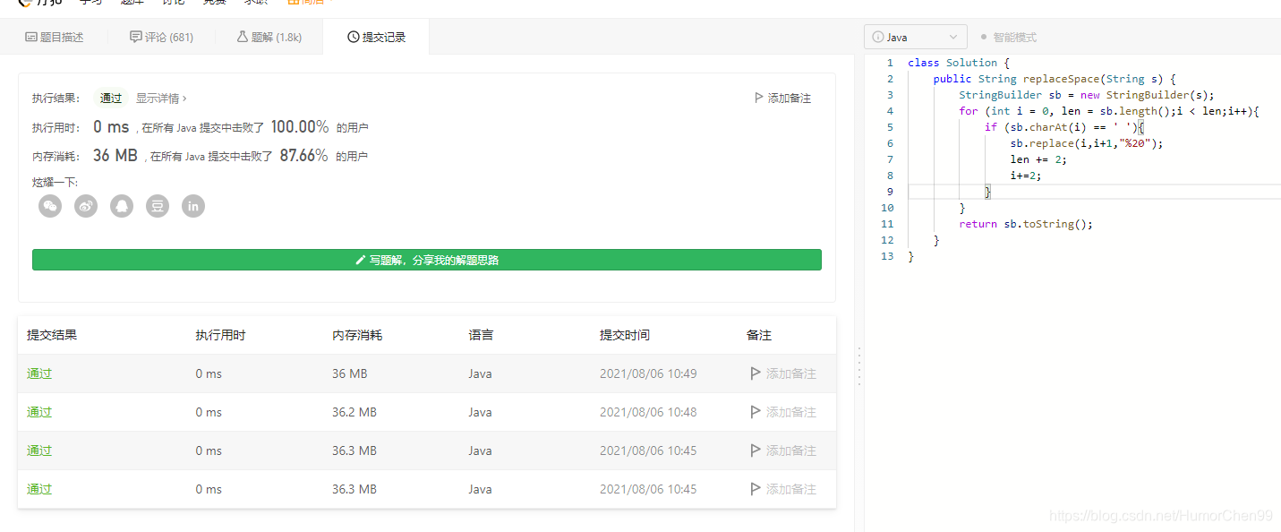This screenshot has height=532, width=1281.
Task: Click the flag icon in the 10:48 row
Action: 756,412
